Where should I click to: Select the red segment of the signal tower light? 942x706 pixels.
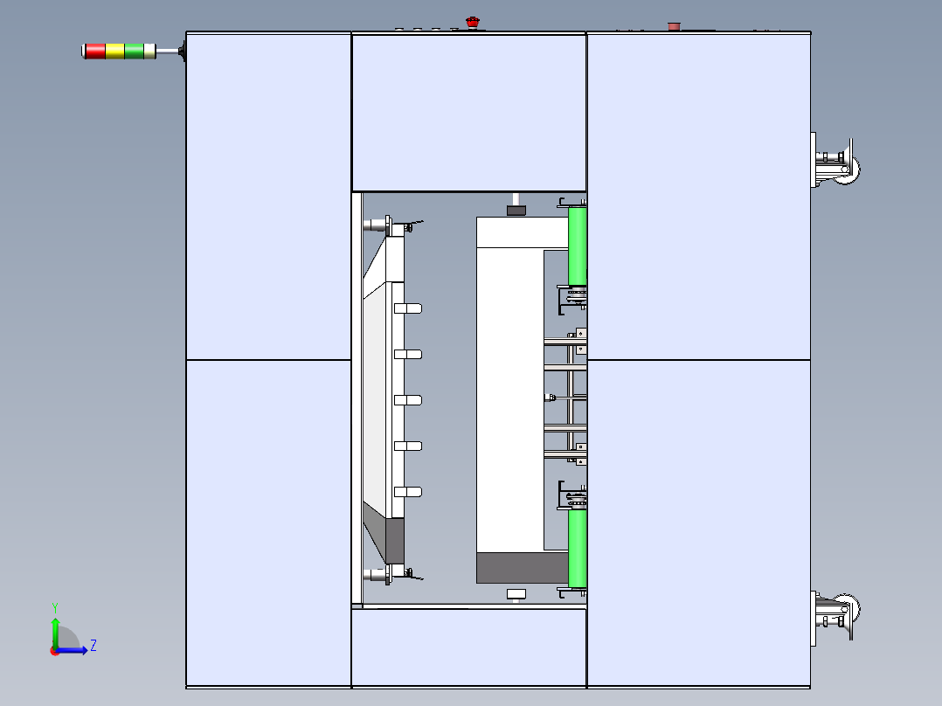click(x=95, y=51)
